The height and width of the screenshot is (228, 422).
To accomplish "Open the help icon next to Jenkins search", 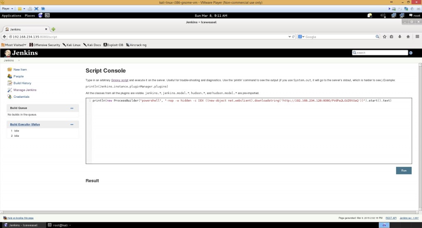I will pos(411,53).
